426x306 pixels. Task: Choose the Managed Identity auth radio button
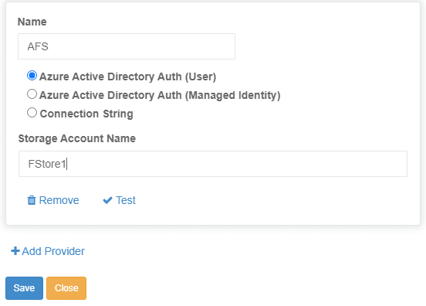coord(32,94)
